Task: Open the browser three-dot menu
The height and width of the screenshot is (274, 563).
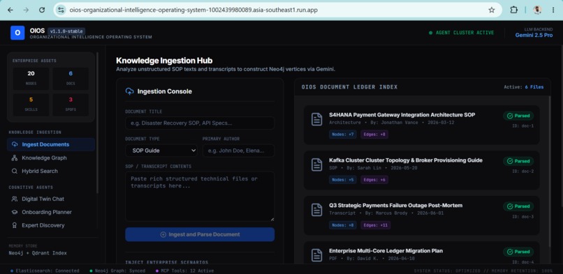Action: (x=553, y=10)
